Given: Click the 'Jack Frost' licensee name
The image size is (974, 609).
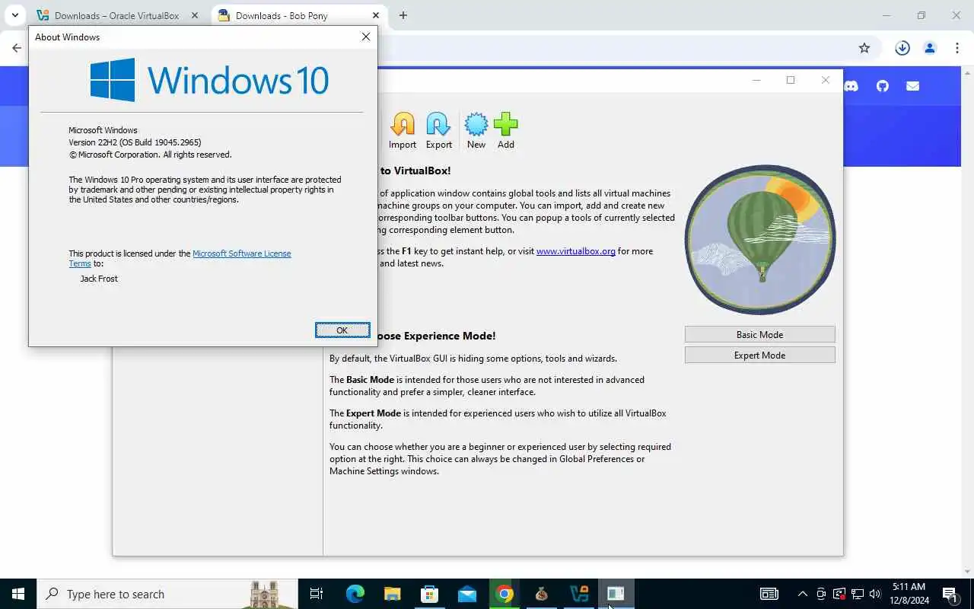Looking at the screenshot, I should click(x=99, y=279).
